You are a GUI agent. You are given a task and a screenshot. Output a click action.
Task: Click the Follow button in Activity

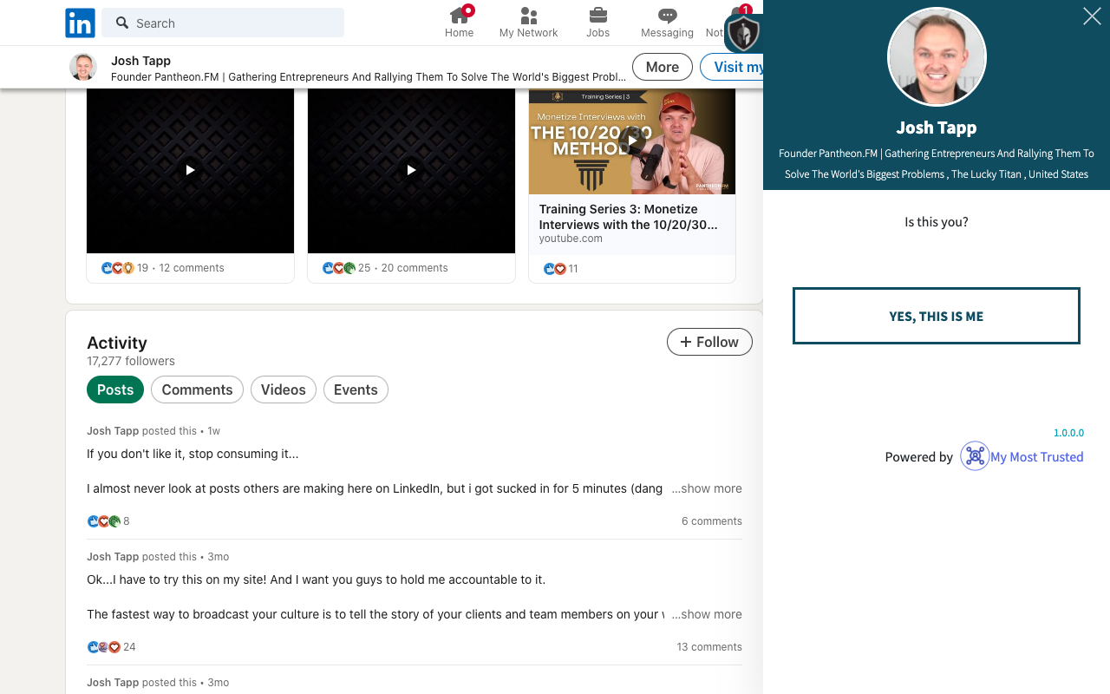coord(708,342)
